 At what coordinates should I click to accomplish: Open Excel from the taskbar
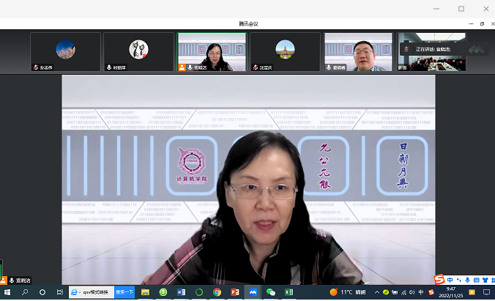[x=289, y=292]
